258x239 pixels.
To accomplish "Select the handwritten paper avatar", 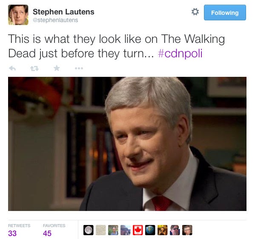I will click(x=101, y=230).
